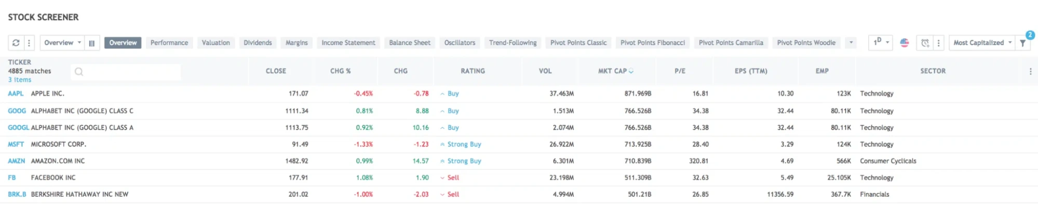Image resolution: width=1038 pixels, height=204 pixels.
Task: Sort by the RATING column header
Action: [x=473, y=71]
